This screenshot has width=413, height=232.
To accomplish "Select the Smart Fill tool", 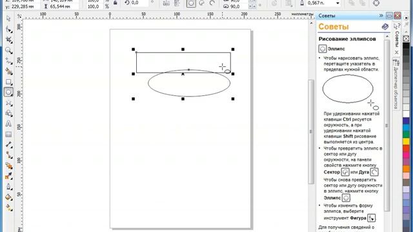I will [x=8, y=72].
